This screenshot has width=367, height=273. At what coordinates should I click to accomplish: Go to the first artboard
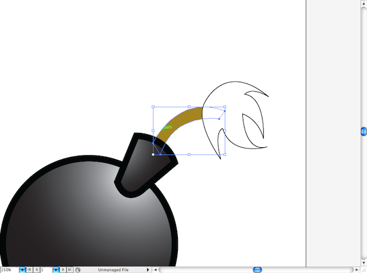tap(29, 270)
